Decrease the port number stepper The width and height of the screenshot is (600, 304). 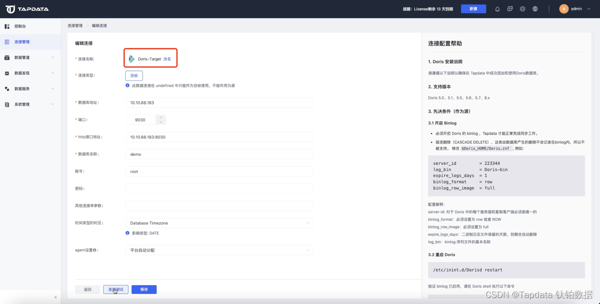click(161, 122)
